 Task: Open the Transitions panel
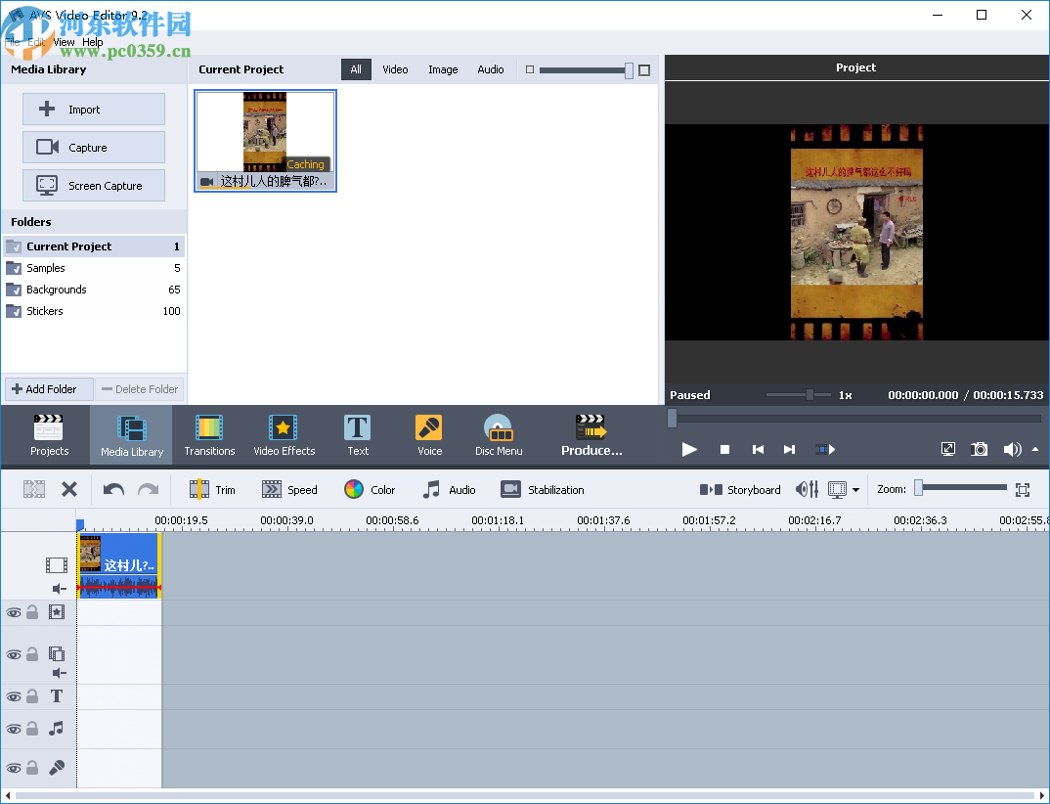(x=208, y=434)
